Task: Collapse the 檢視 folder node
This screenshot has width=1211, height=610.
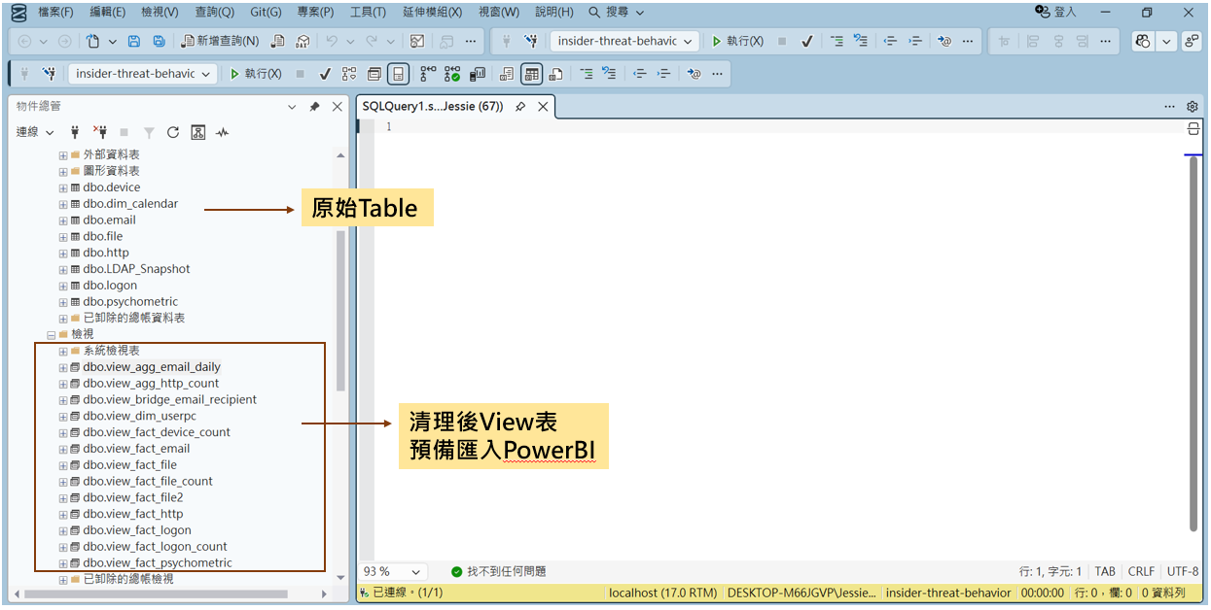Action: pyautogui.click(x=52, y=334)
